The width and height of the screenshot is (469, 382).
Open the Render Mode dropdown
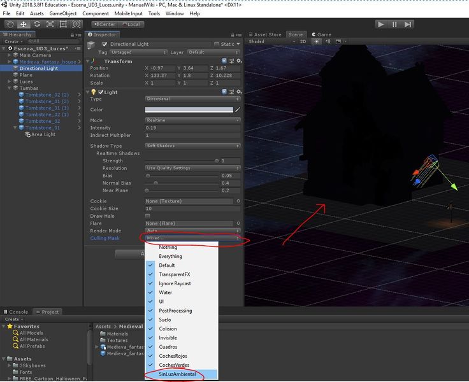(x=192, y=230)
